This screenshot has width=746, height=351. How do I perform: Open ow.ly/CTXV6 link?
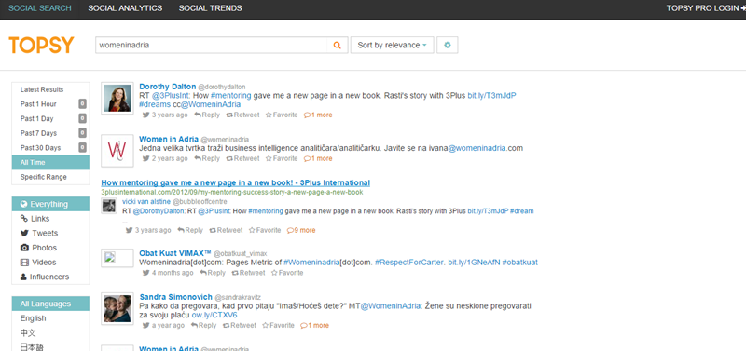214,315
